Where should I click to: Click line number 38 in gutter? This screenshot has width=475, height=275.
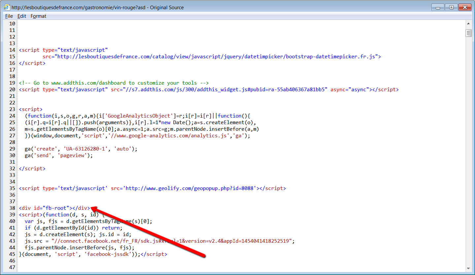[12, 208]
